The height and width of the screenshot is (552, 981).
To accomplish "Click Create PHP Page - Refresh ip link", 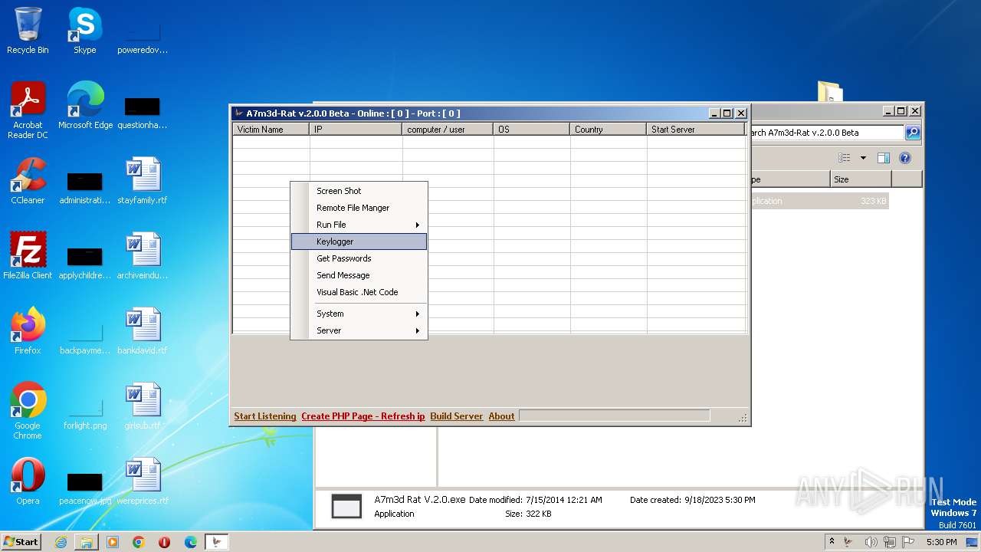I will pyautogui.click(x=363, y=416).
